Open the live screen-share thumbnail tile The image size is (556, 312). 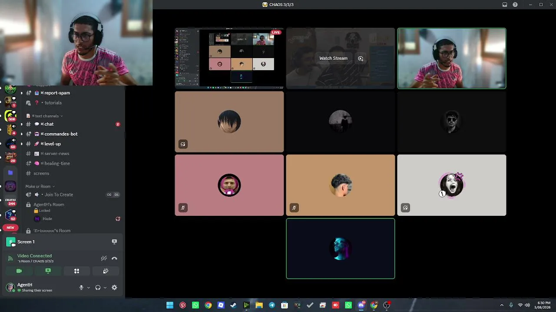pyautogui.click(x=229, y=58)
